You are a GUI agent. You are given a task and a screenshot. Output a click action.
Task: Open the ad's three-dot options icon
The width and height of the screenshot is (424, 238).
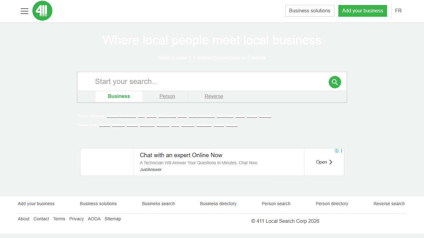coord(341,151)
